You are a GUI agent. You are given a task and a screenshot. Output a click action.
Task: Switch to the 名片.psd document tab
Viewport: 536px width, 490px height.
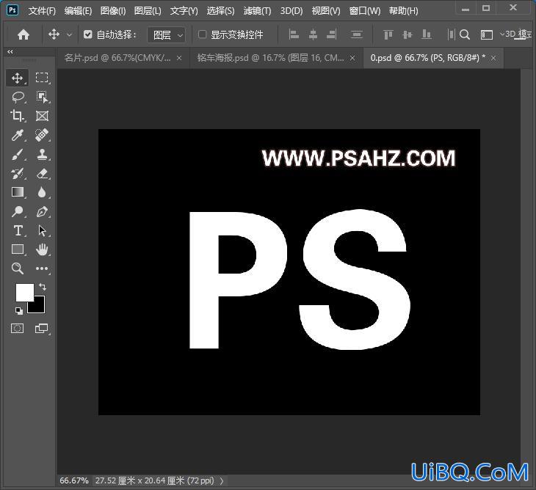coord(117,58)
